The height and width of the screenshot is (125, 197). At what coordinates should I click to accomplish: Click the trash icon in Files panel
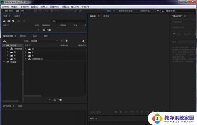click(x=24, y=21)
